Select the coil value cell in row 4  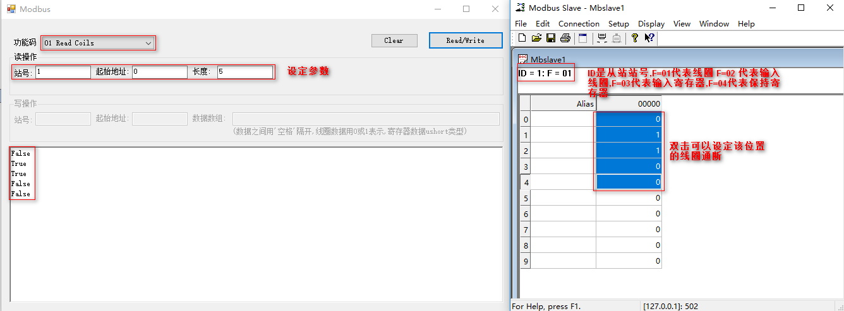(x=629, y=182)
